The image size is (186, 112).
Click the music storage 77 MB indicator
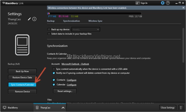[x=52, y=16]
